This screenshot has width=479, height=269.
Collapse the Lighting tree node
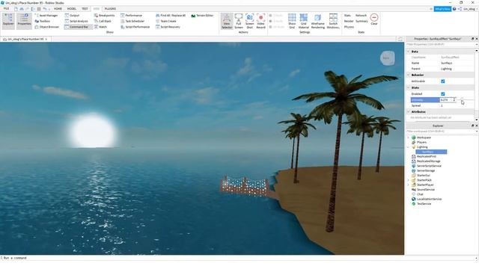(408, 147)
